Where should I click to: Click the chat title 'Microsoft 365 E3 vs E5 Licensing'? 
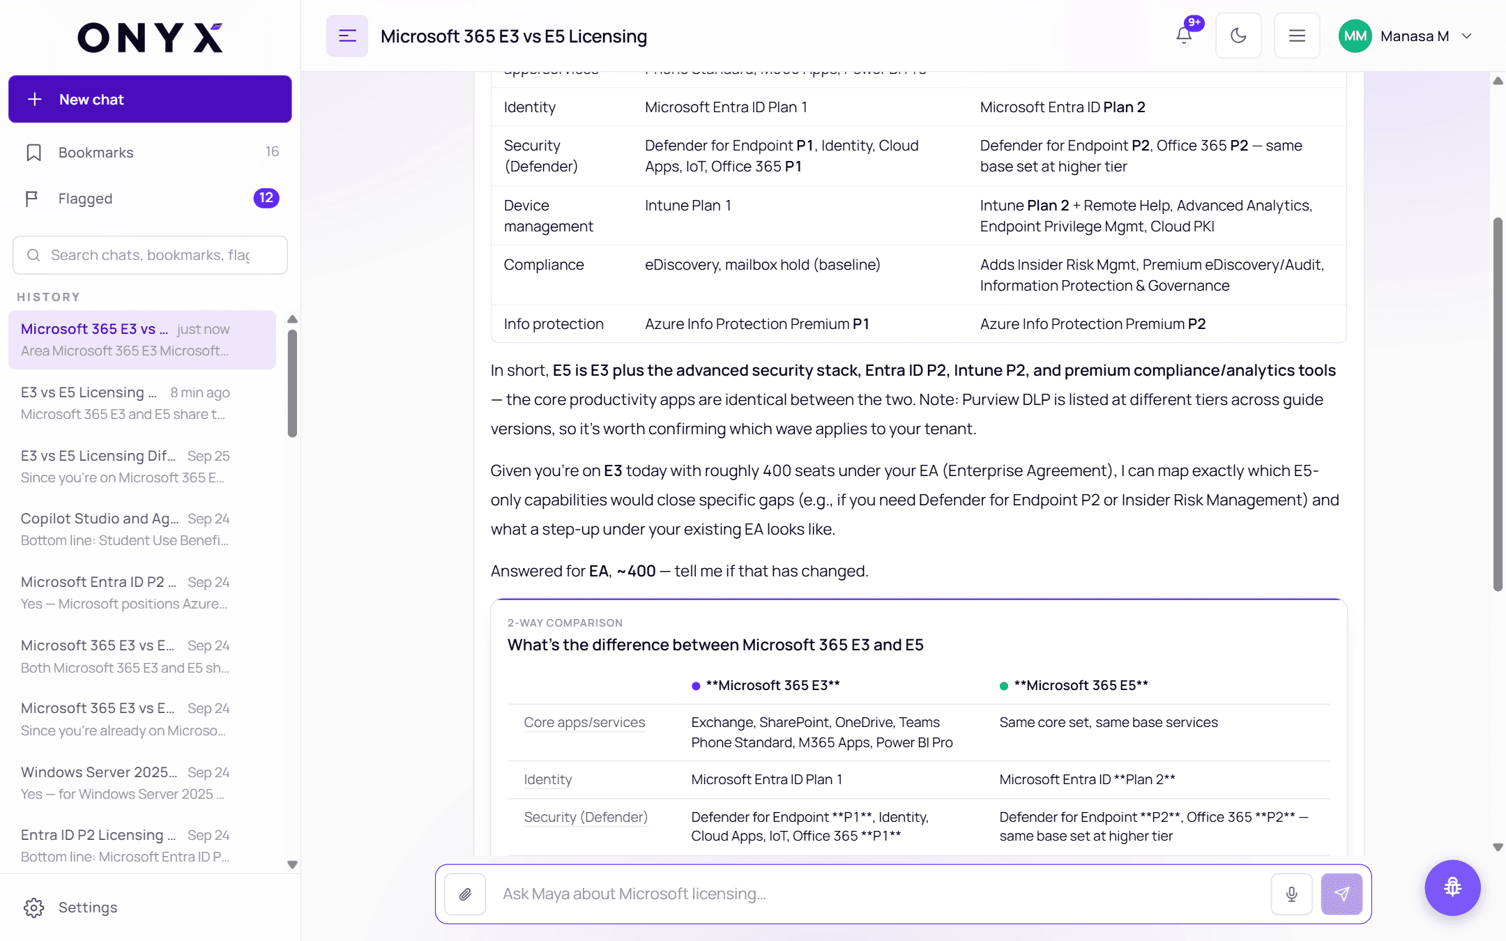click(x=514, y=36)
